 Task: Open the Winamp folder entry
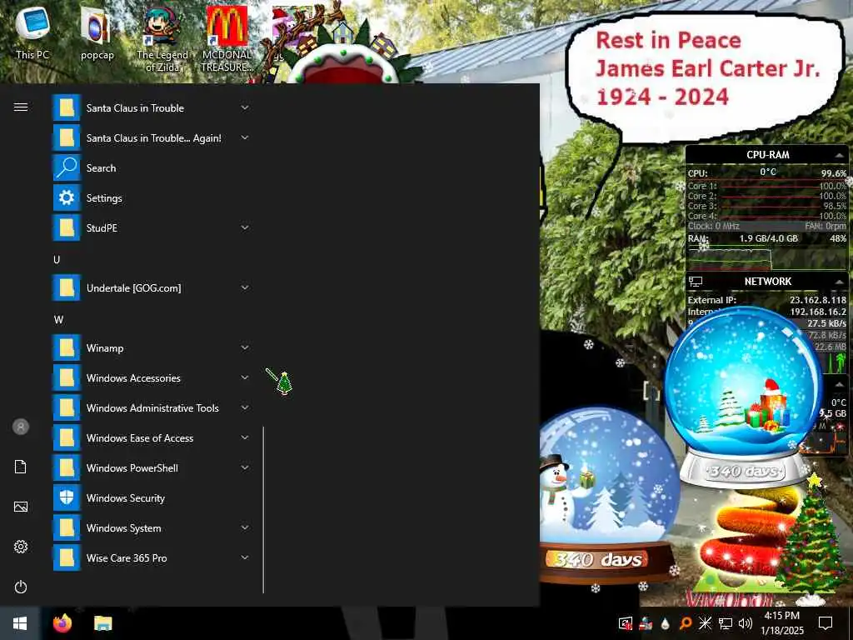pos(152,347)
